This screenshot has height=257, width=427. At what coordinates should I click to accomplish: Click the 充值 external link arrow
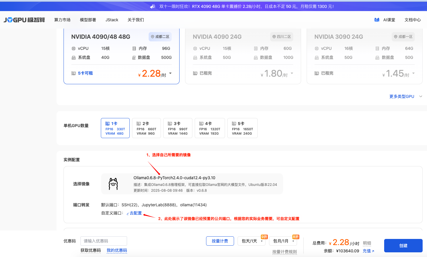point(373,251)
